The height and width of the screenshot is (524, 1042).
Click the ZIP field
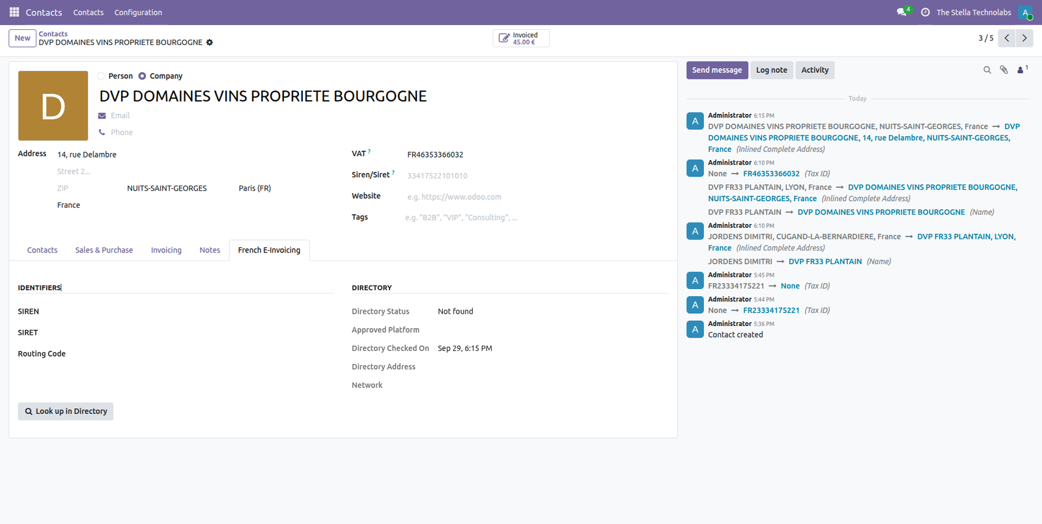(89, 188)
